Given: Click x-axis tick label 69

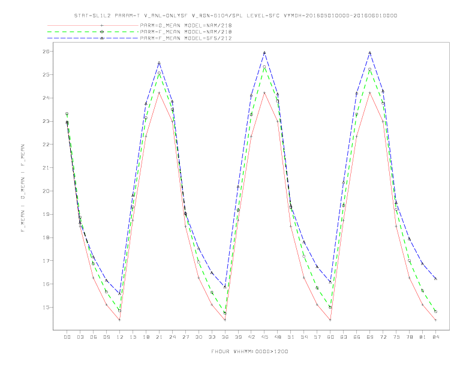Looking at the screenshot, I should 370,337.
